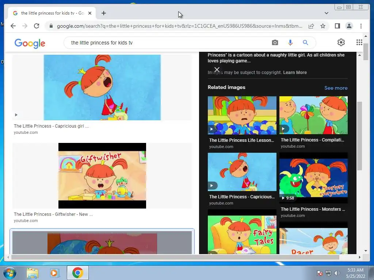Viewport: 374px width, 280px height.
Task: Click the horizontal scrollbar thumb
Action: coord(175,257)
